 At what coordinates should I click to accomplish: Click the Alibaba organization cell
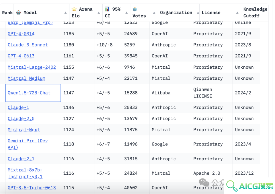(161, 93)
